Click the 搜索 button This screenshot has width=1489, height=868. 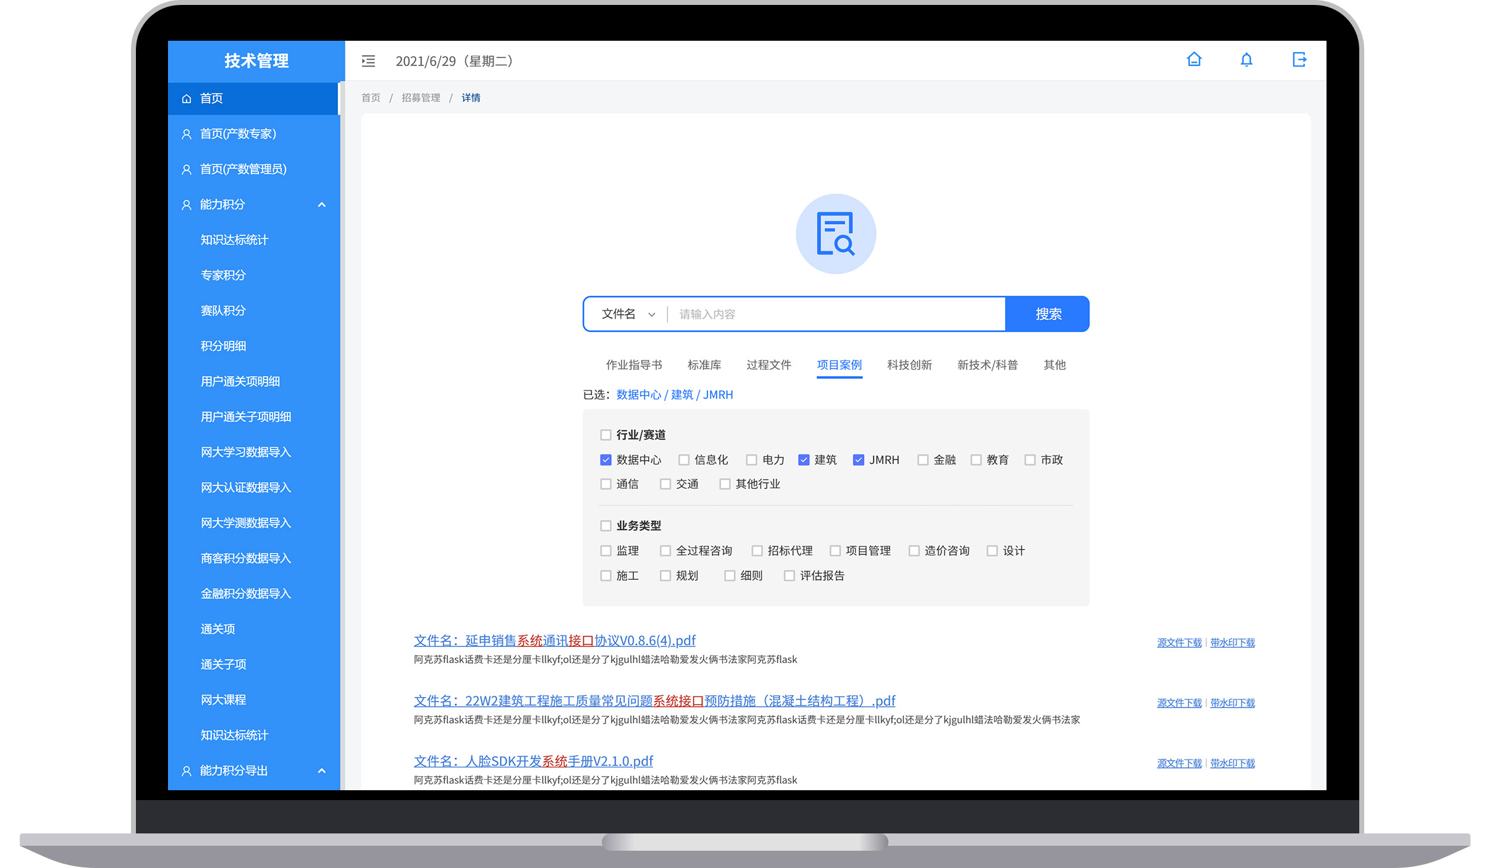tap(1048, 314)
